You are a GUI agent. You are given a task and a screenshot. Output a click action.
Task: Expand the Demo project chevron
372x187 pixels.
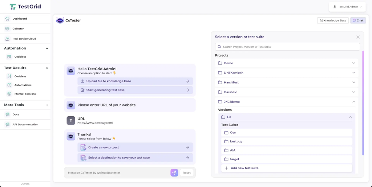click(x=354, y=63)
